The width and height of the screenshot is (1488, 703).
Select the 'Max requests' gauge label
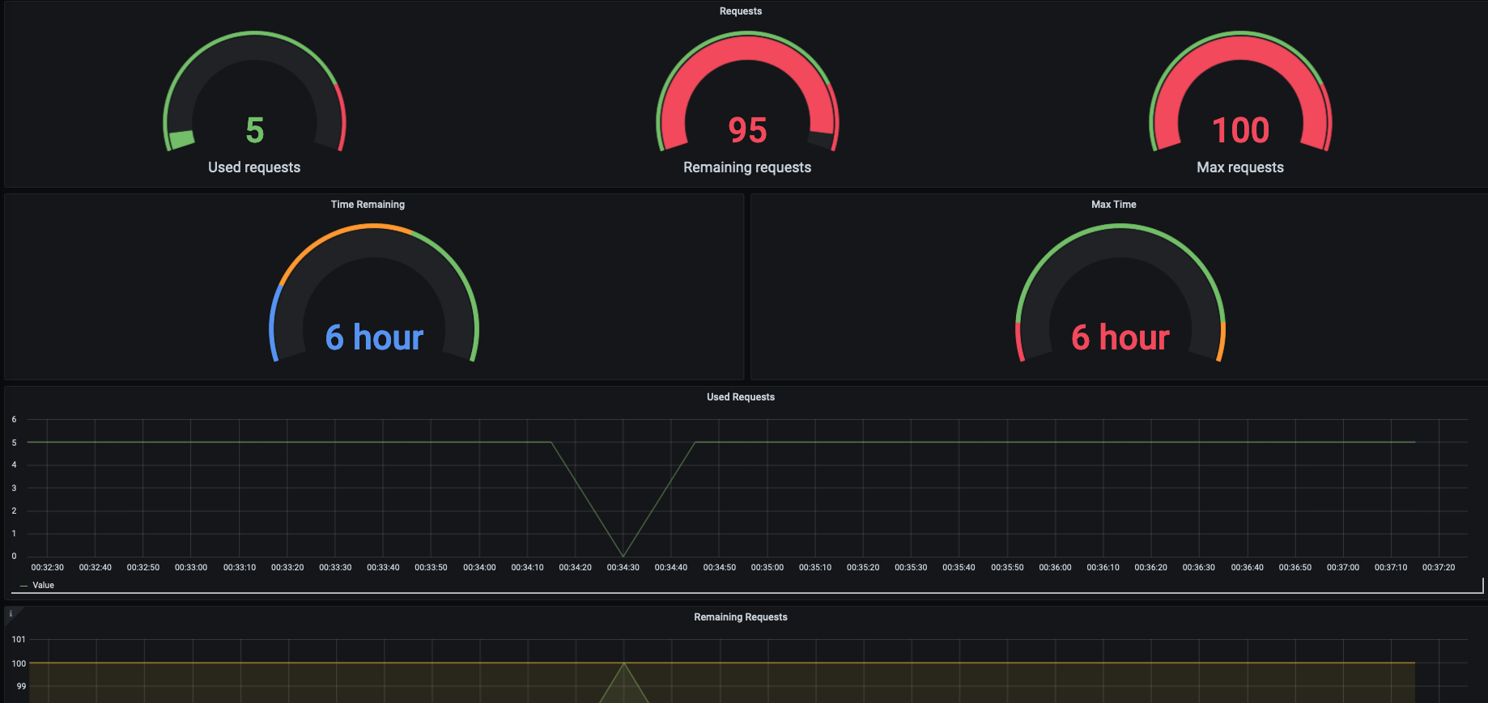(1240, 167)
